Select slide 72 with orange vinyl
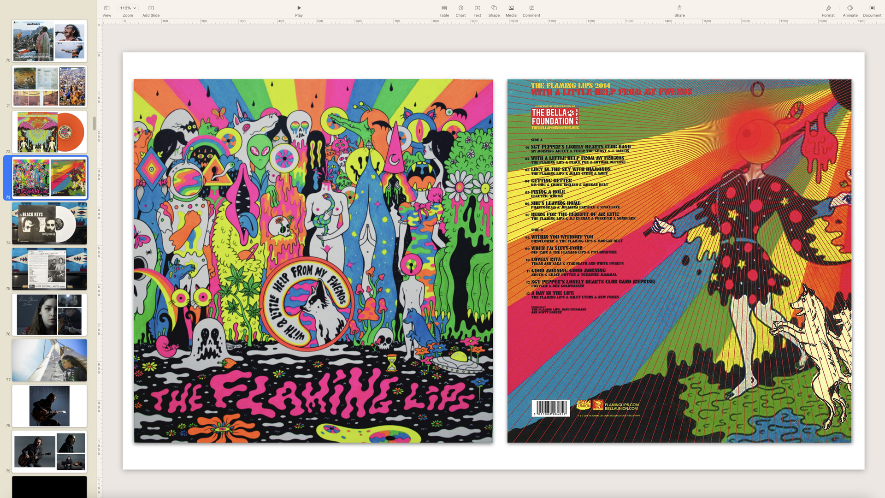The height and width of the screenshot is (498, 885). [49, 132]
